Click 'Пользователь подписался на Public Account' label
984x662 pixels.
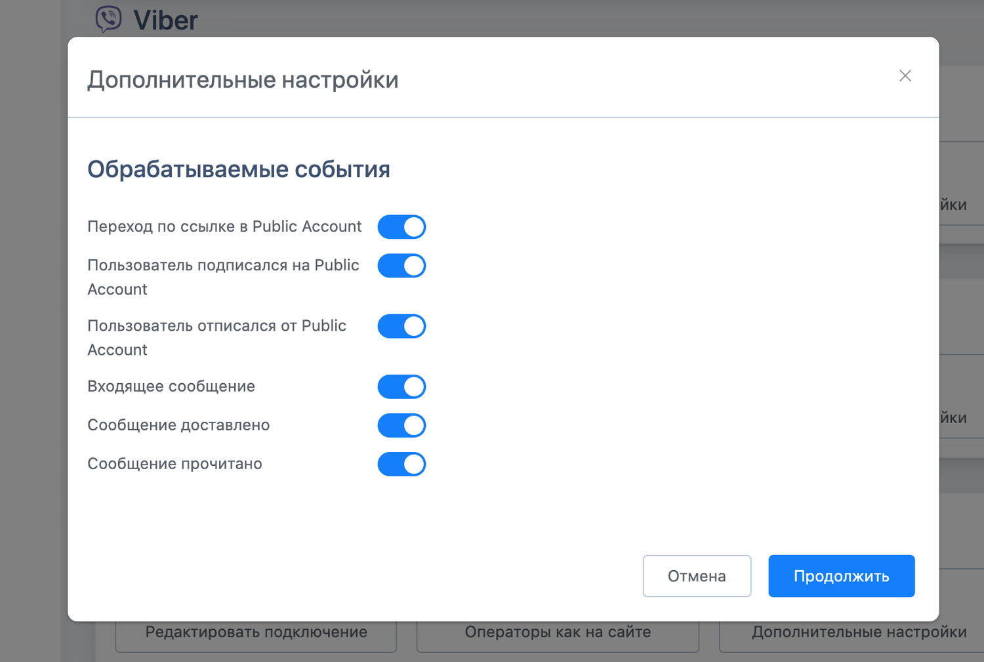[223, 277]
